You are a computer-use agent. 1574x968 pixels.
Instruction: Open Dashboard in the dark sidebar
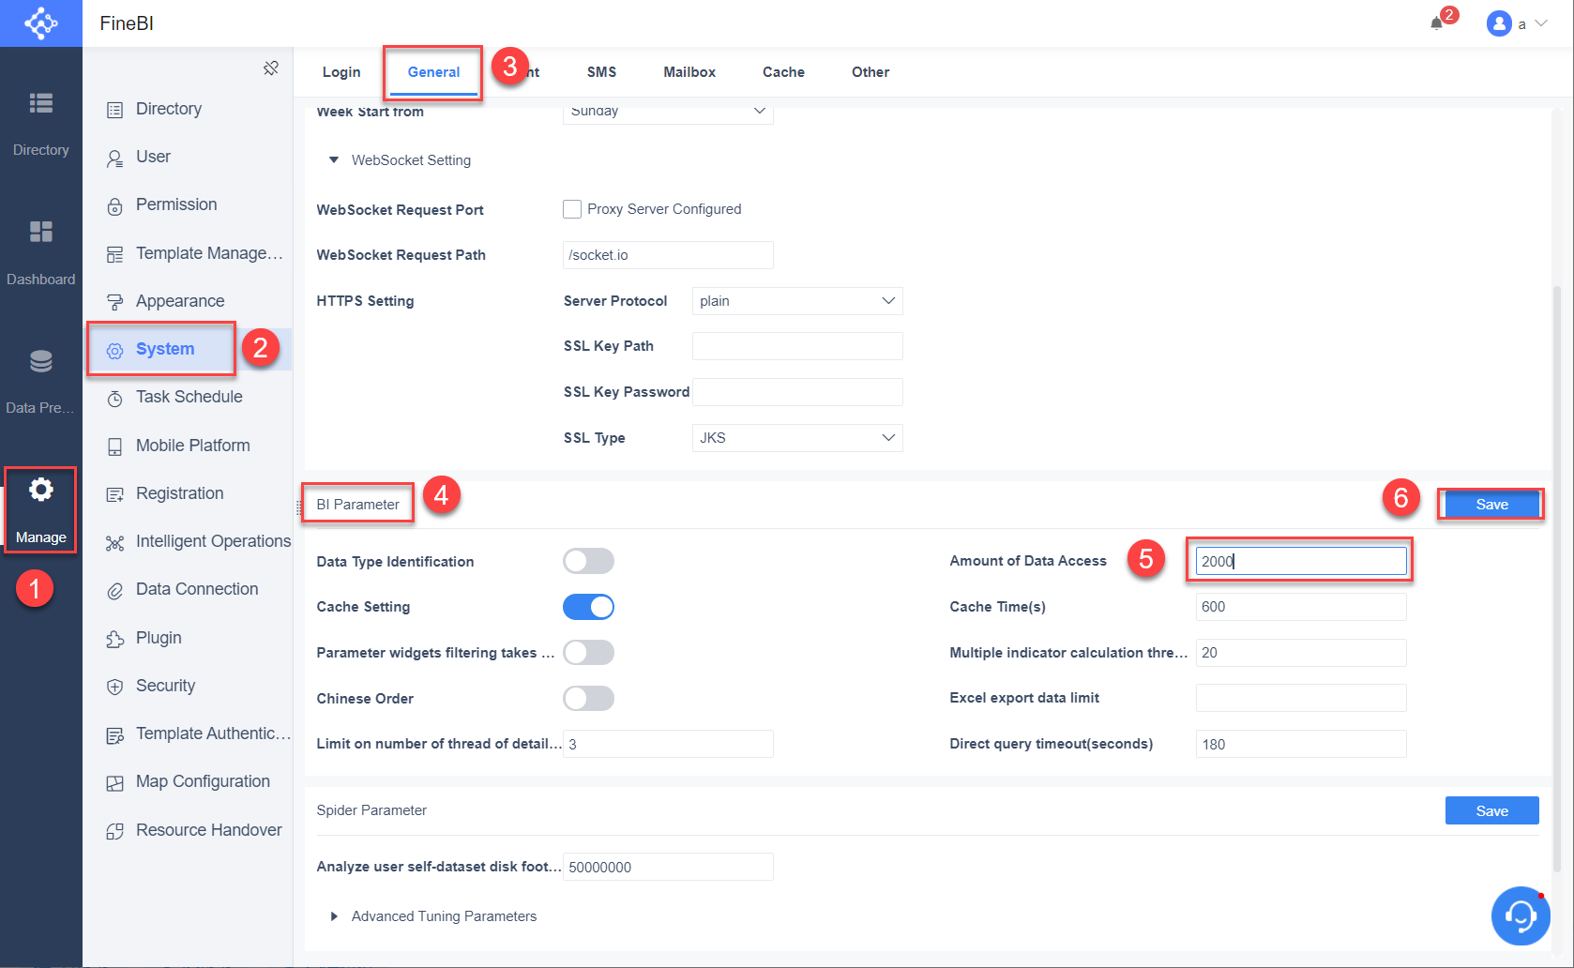point(41,253)
